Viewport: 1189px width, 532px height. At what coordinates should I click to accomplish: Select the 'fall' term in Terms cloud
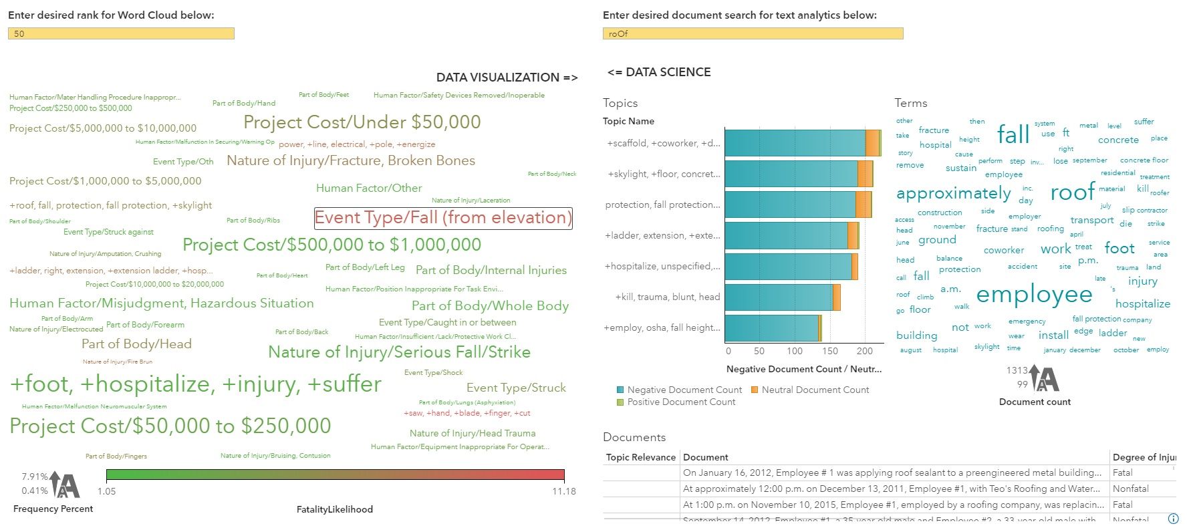(1013, 134)
